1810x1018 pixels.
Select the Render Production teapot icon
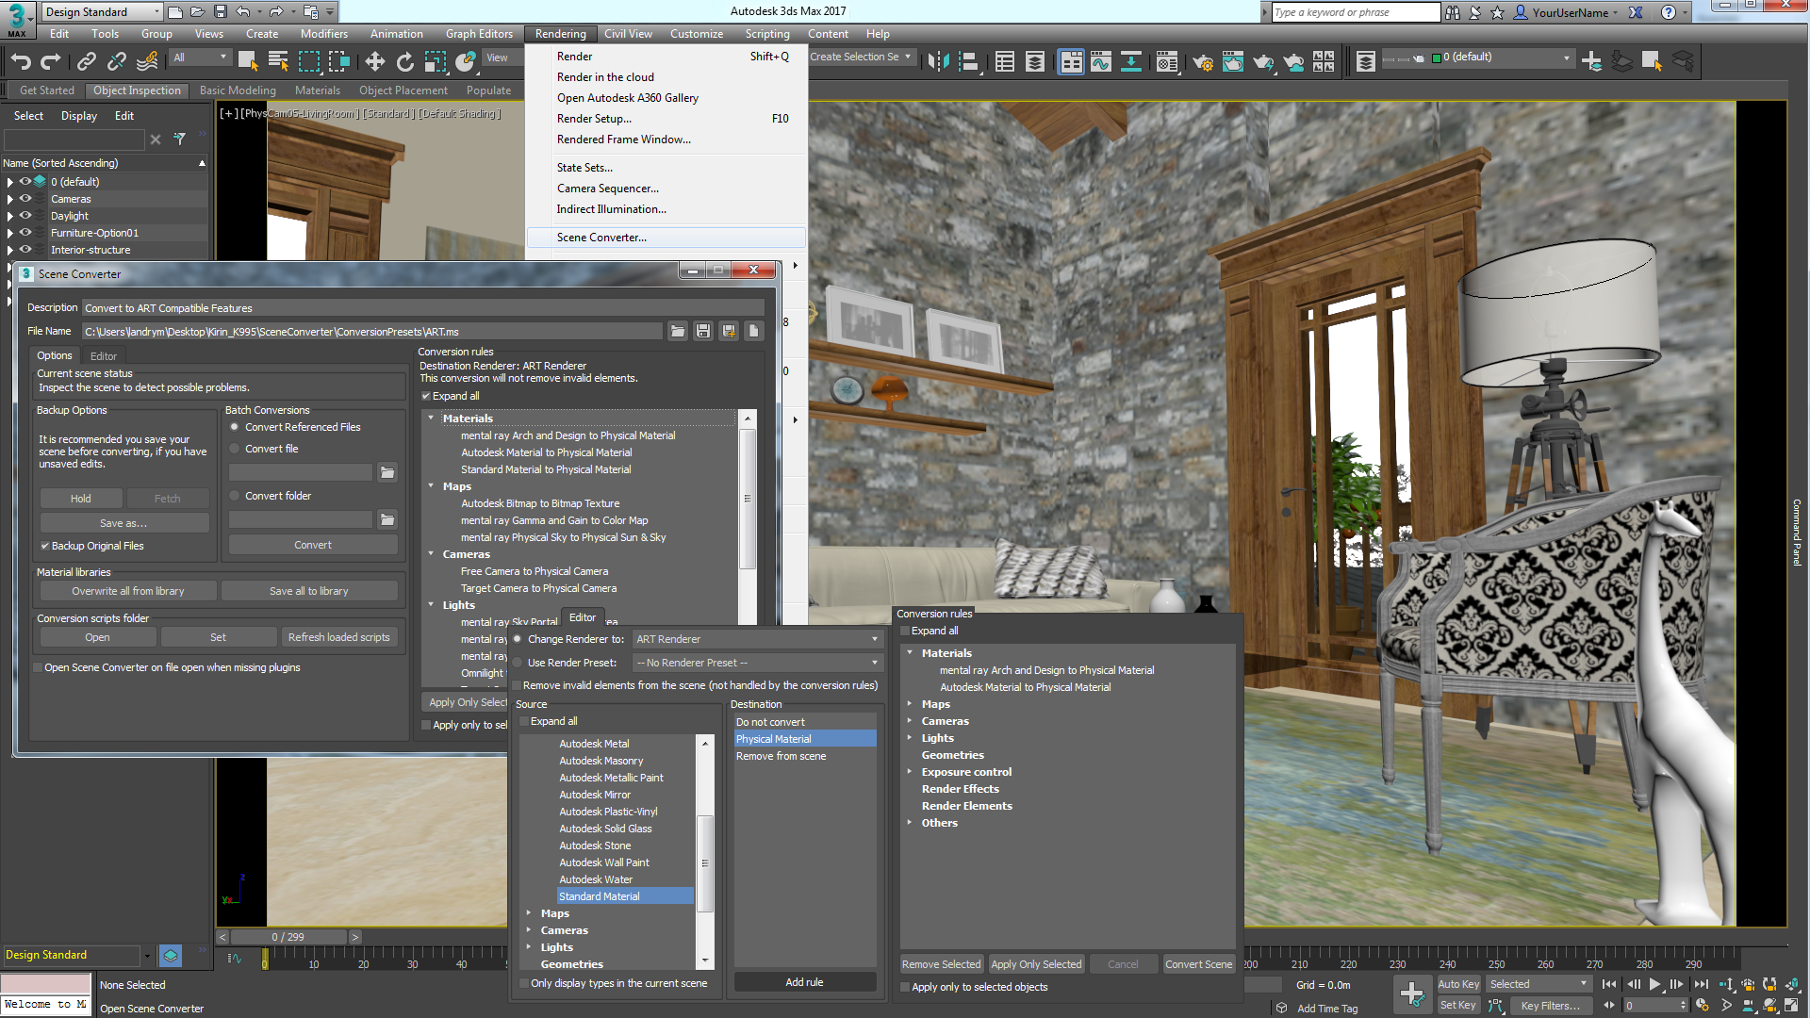click(1263, 61)
